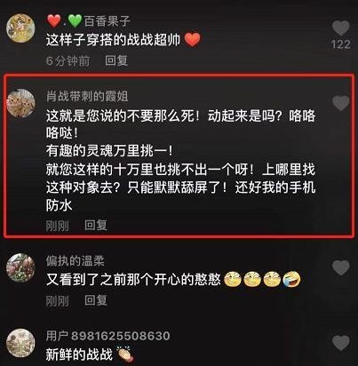
Task: Select the 122 like count
Action: (x=341, y=44)
